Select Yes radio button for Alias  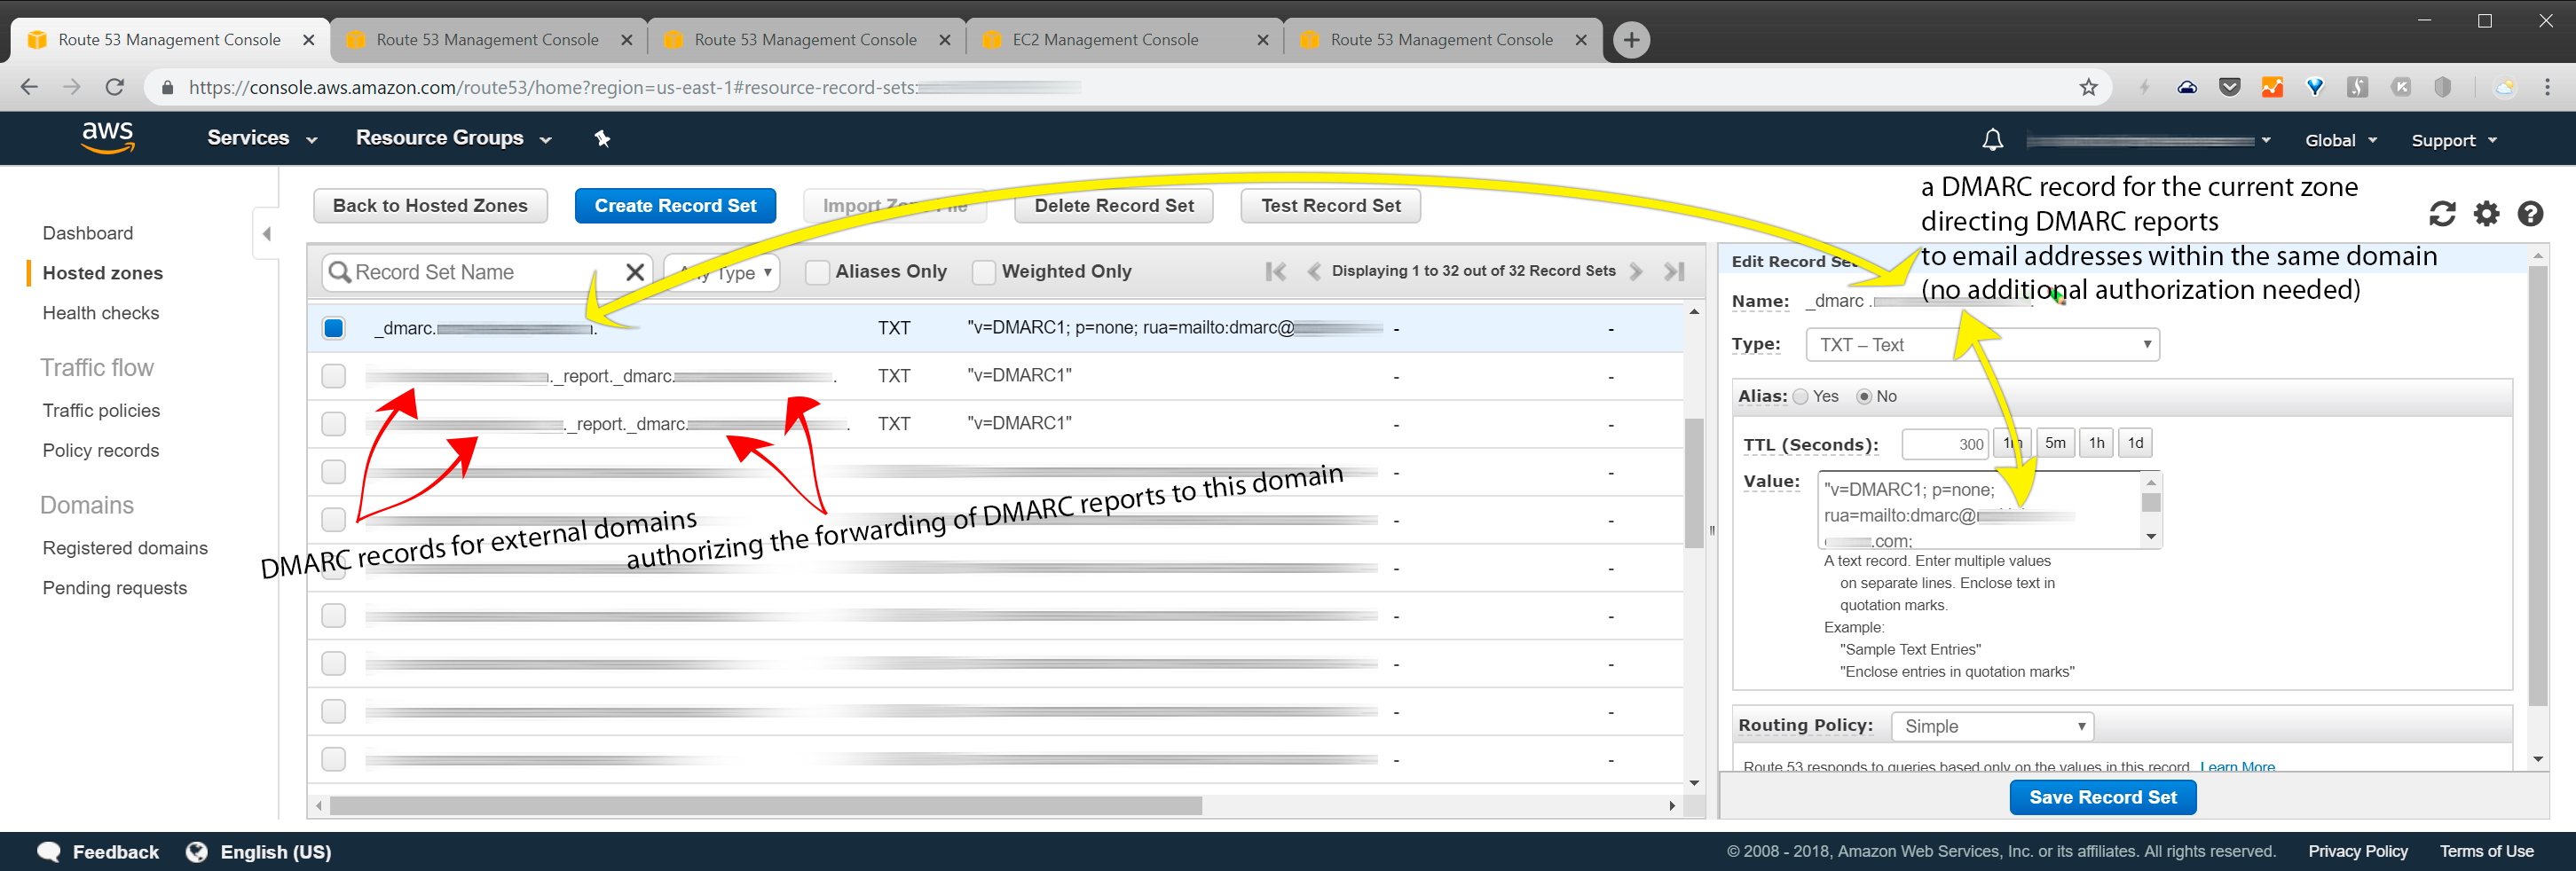tap(1801, 397)
